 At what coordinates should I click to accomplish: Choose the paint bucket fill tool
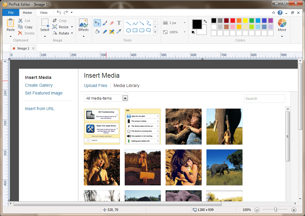[x=97, y=31]
